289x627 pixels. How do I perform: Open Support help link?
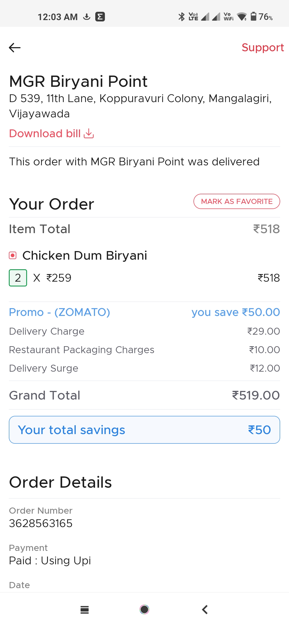tap(263, 47)
